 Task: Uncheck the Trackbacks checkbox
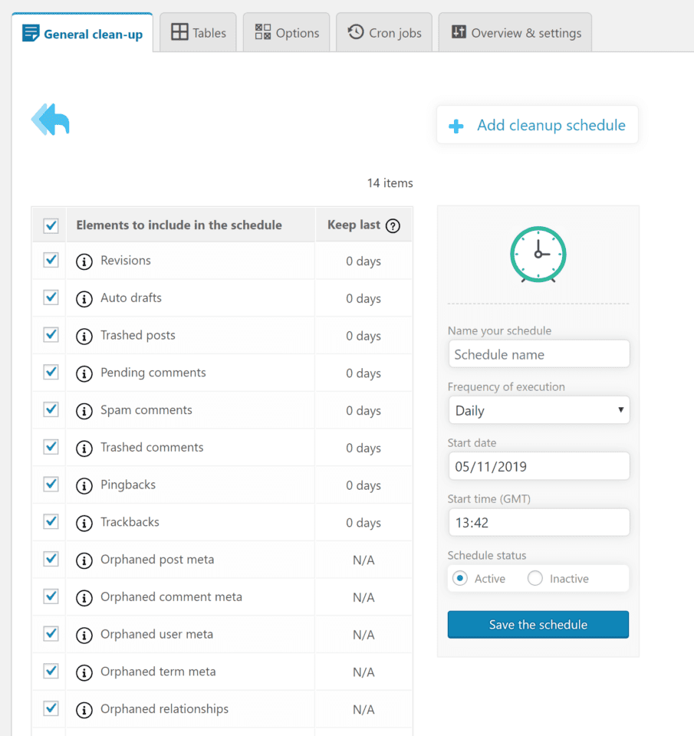[x=51, y=521]
